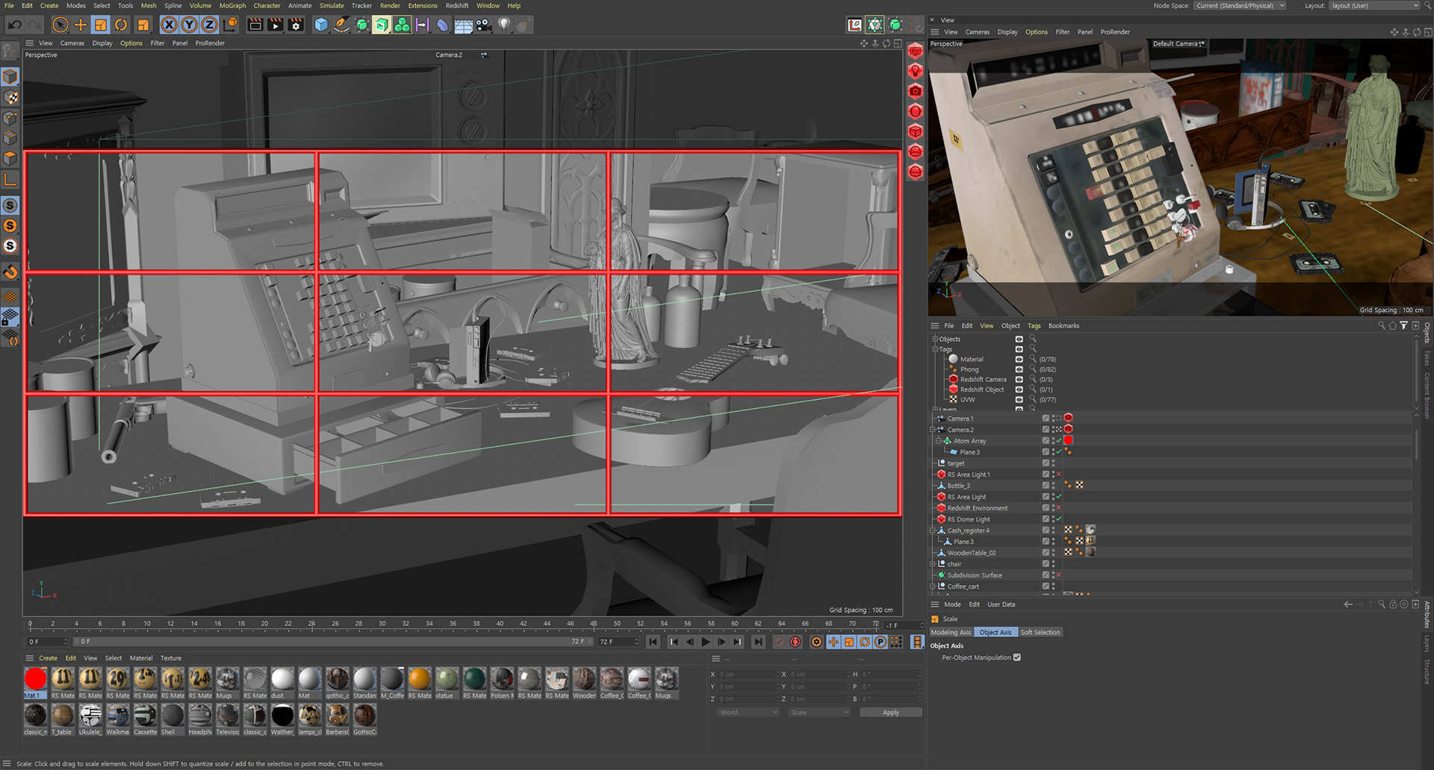Click the Apply button in Coordinates

[x=890, y=713]
